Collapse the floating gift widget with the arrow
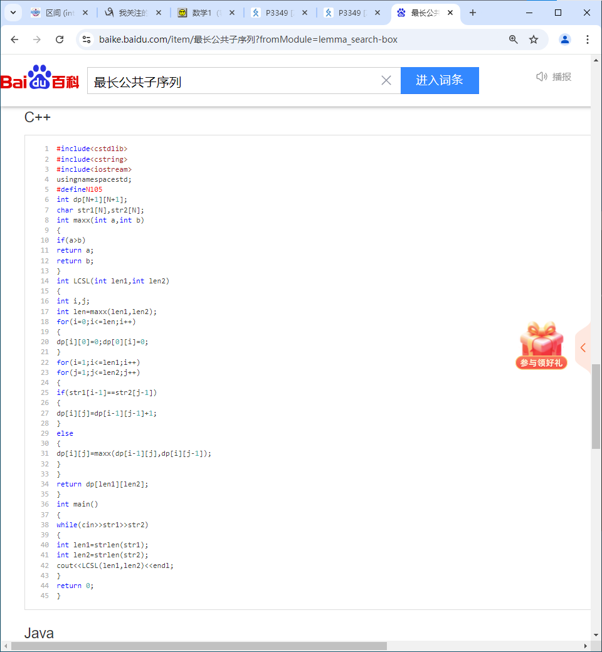 click(583, 347)
